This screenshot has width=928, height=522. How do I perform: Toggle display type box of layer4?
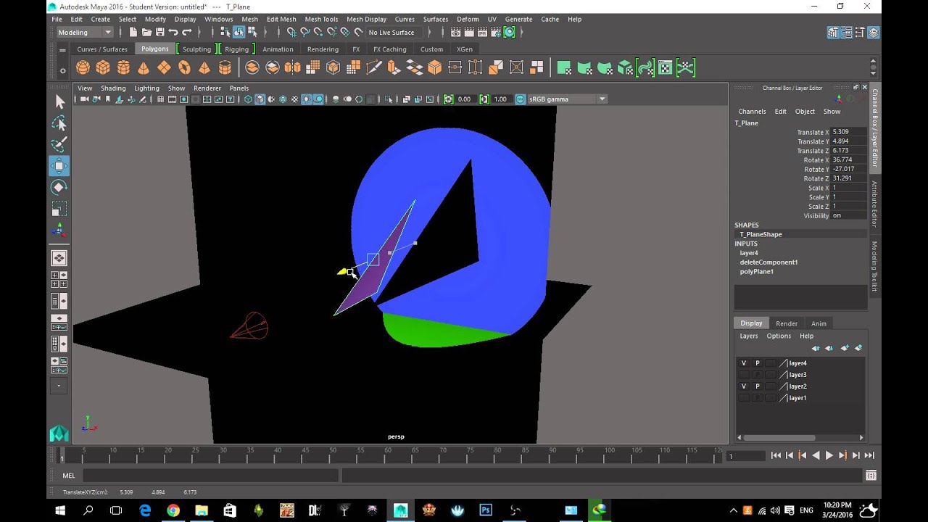coord(771,363)
